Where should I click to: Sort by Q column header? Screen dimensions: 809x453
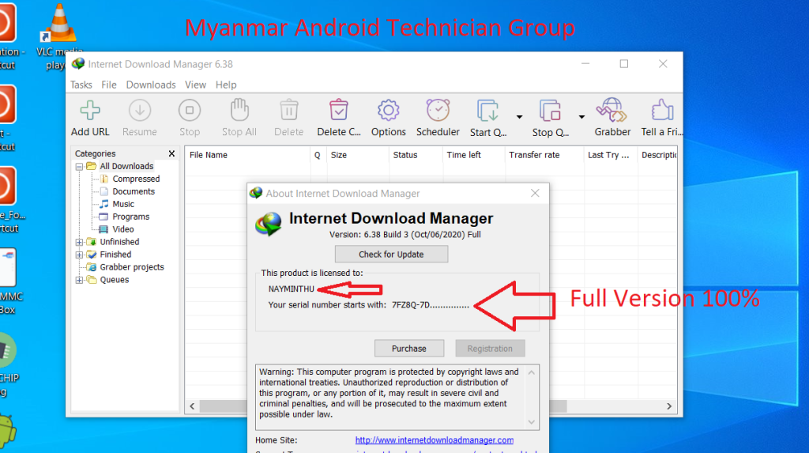[x=318, y=155]
